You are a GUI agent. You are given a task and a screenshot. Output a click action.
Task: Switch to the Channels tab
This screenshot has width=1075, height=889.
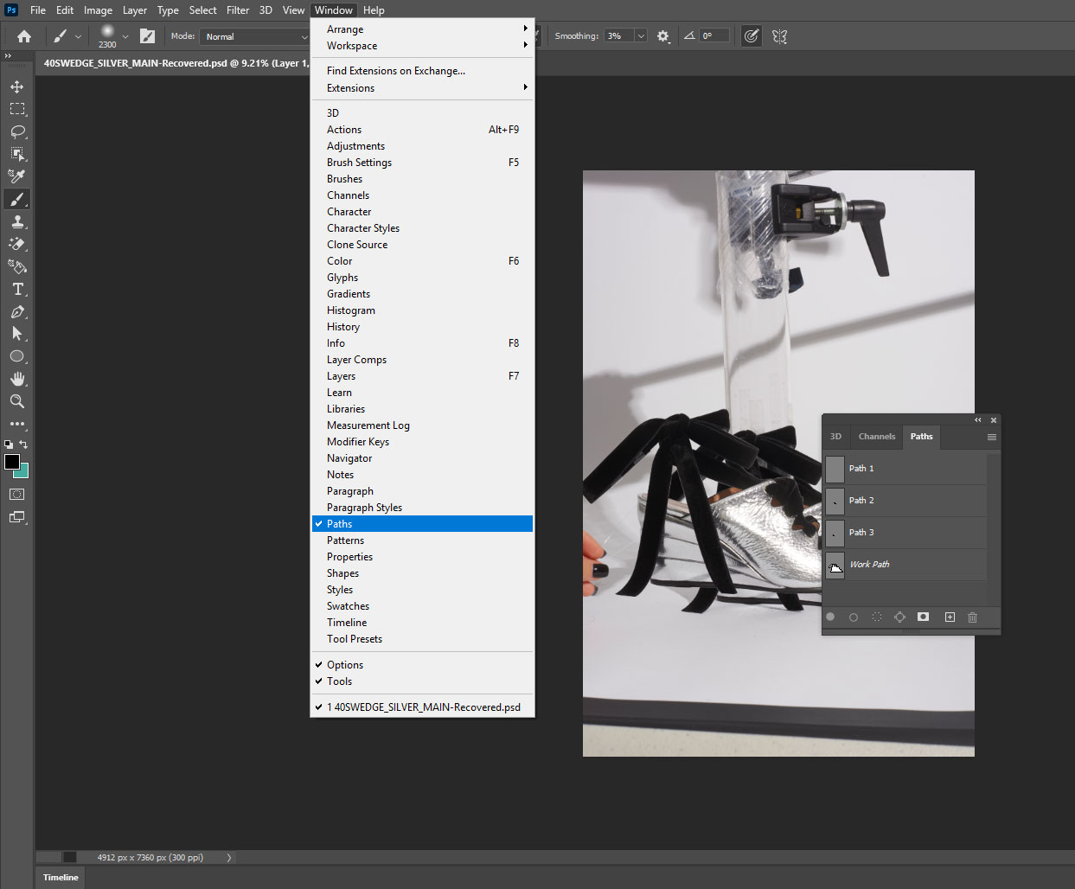click(876, 437)
